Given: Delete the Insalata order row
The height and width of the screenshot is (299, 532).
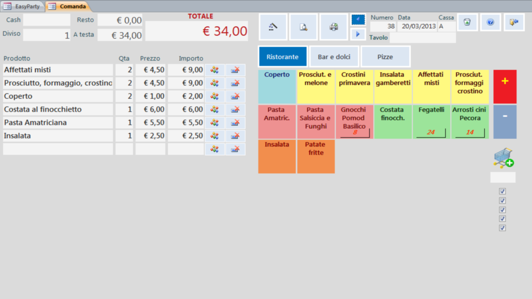Looking at the screenshot, I should (235, 136).
